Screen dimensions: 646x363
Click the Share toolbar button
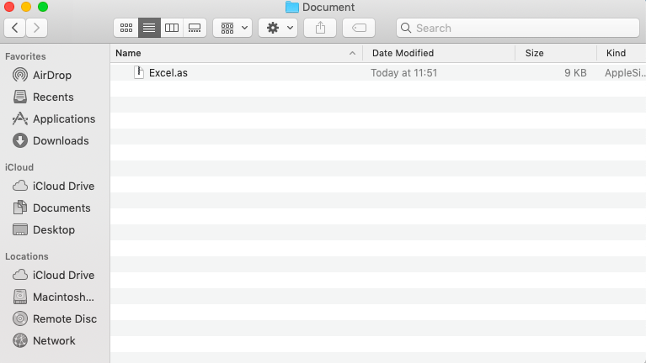(x=320, y=28)
